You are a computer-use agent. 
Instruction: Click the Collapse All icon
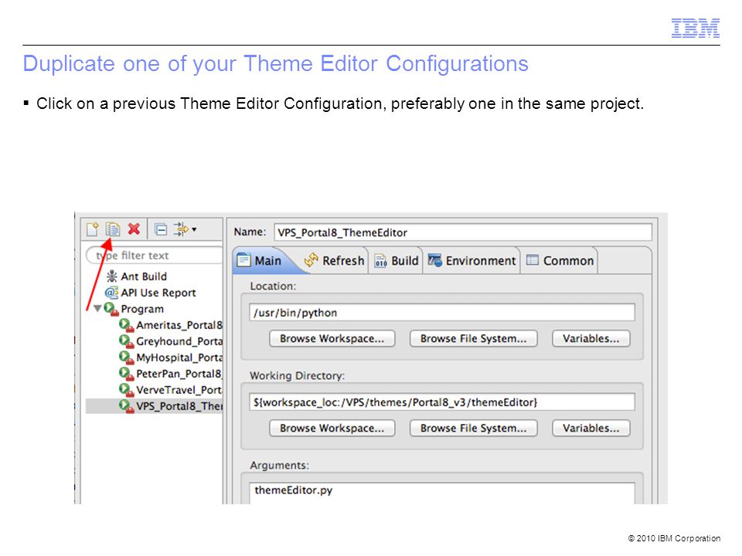point(161,229)
